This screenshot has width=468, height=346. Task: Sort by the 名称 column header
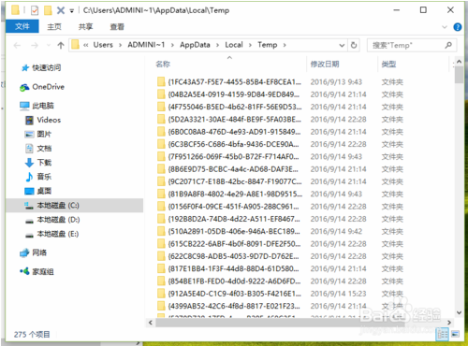click(x=163, y=65)
